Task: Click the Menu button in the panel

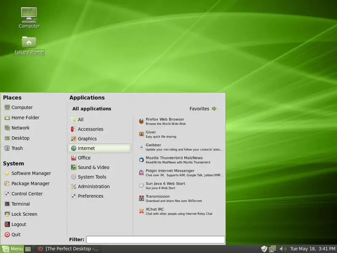Action: (x=12, y=249)
